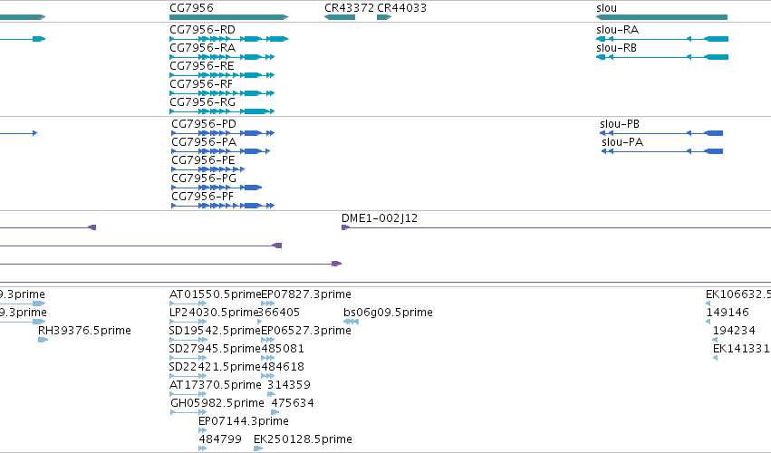Click the slou-PA protein label
The image size is (771, 453).
(622, 142)
